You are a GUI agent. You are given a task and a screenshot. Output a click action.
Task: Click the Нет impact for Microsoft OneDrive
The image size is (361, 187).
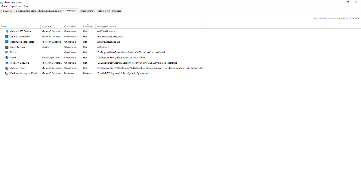(x=85, y=63)
